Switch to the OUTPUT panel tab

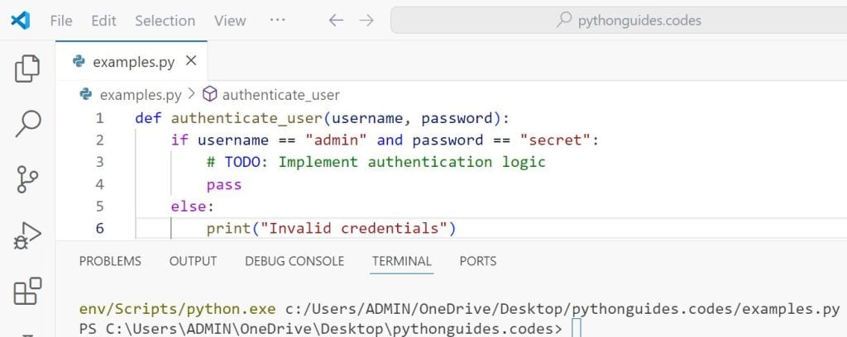pos(193,261)
